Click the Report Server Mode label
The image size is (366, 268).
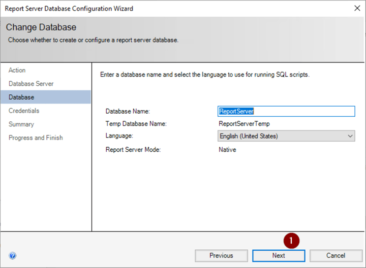133,150
